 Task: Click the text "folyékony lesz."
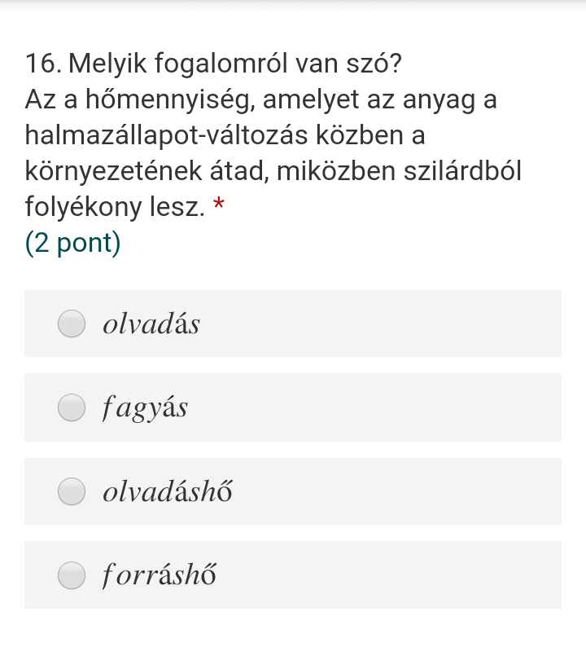pos(114,207)
